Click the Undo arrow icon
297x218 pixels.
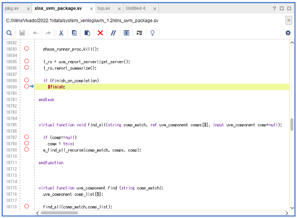click(35, 33)
